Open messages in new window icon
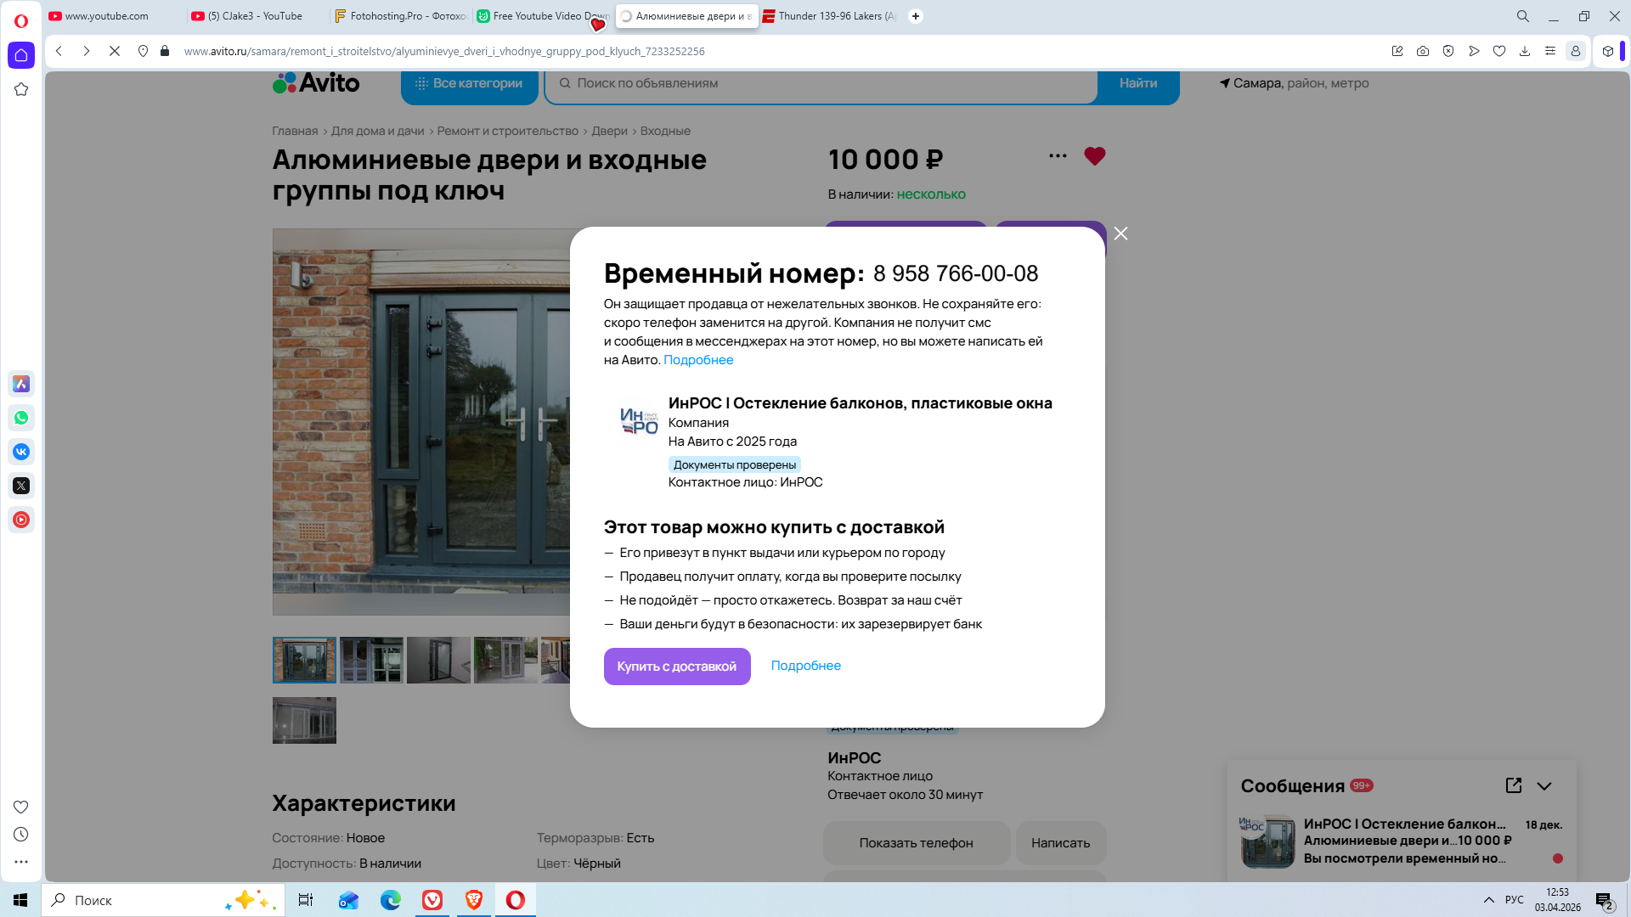The height and width of the screenshot is (917, 1631). (1513, 785)
